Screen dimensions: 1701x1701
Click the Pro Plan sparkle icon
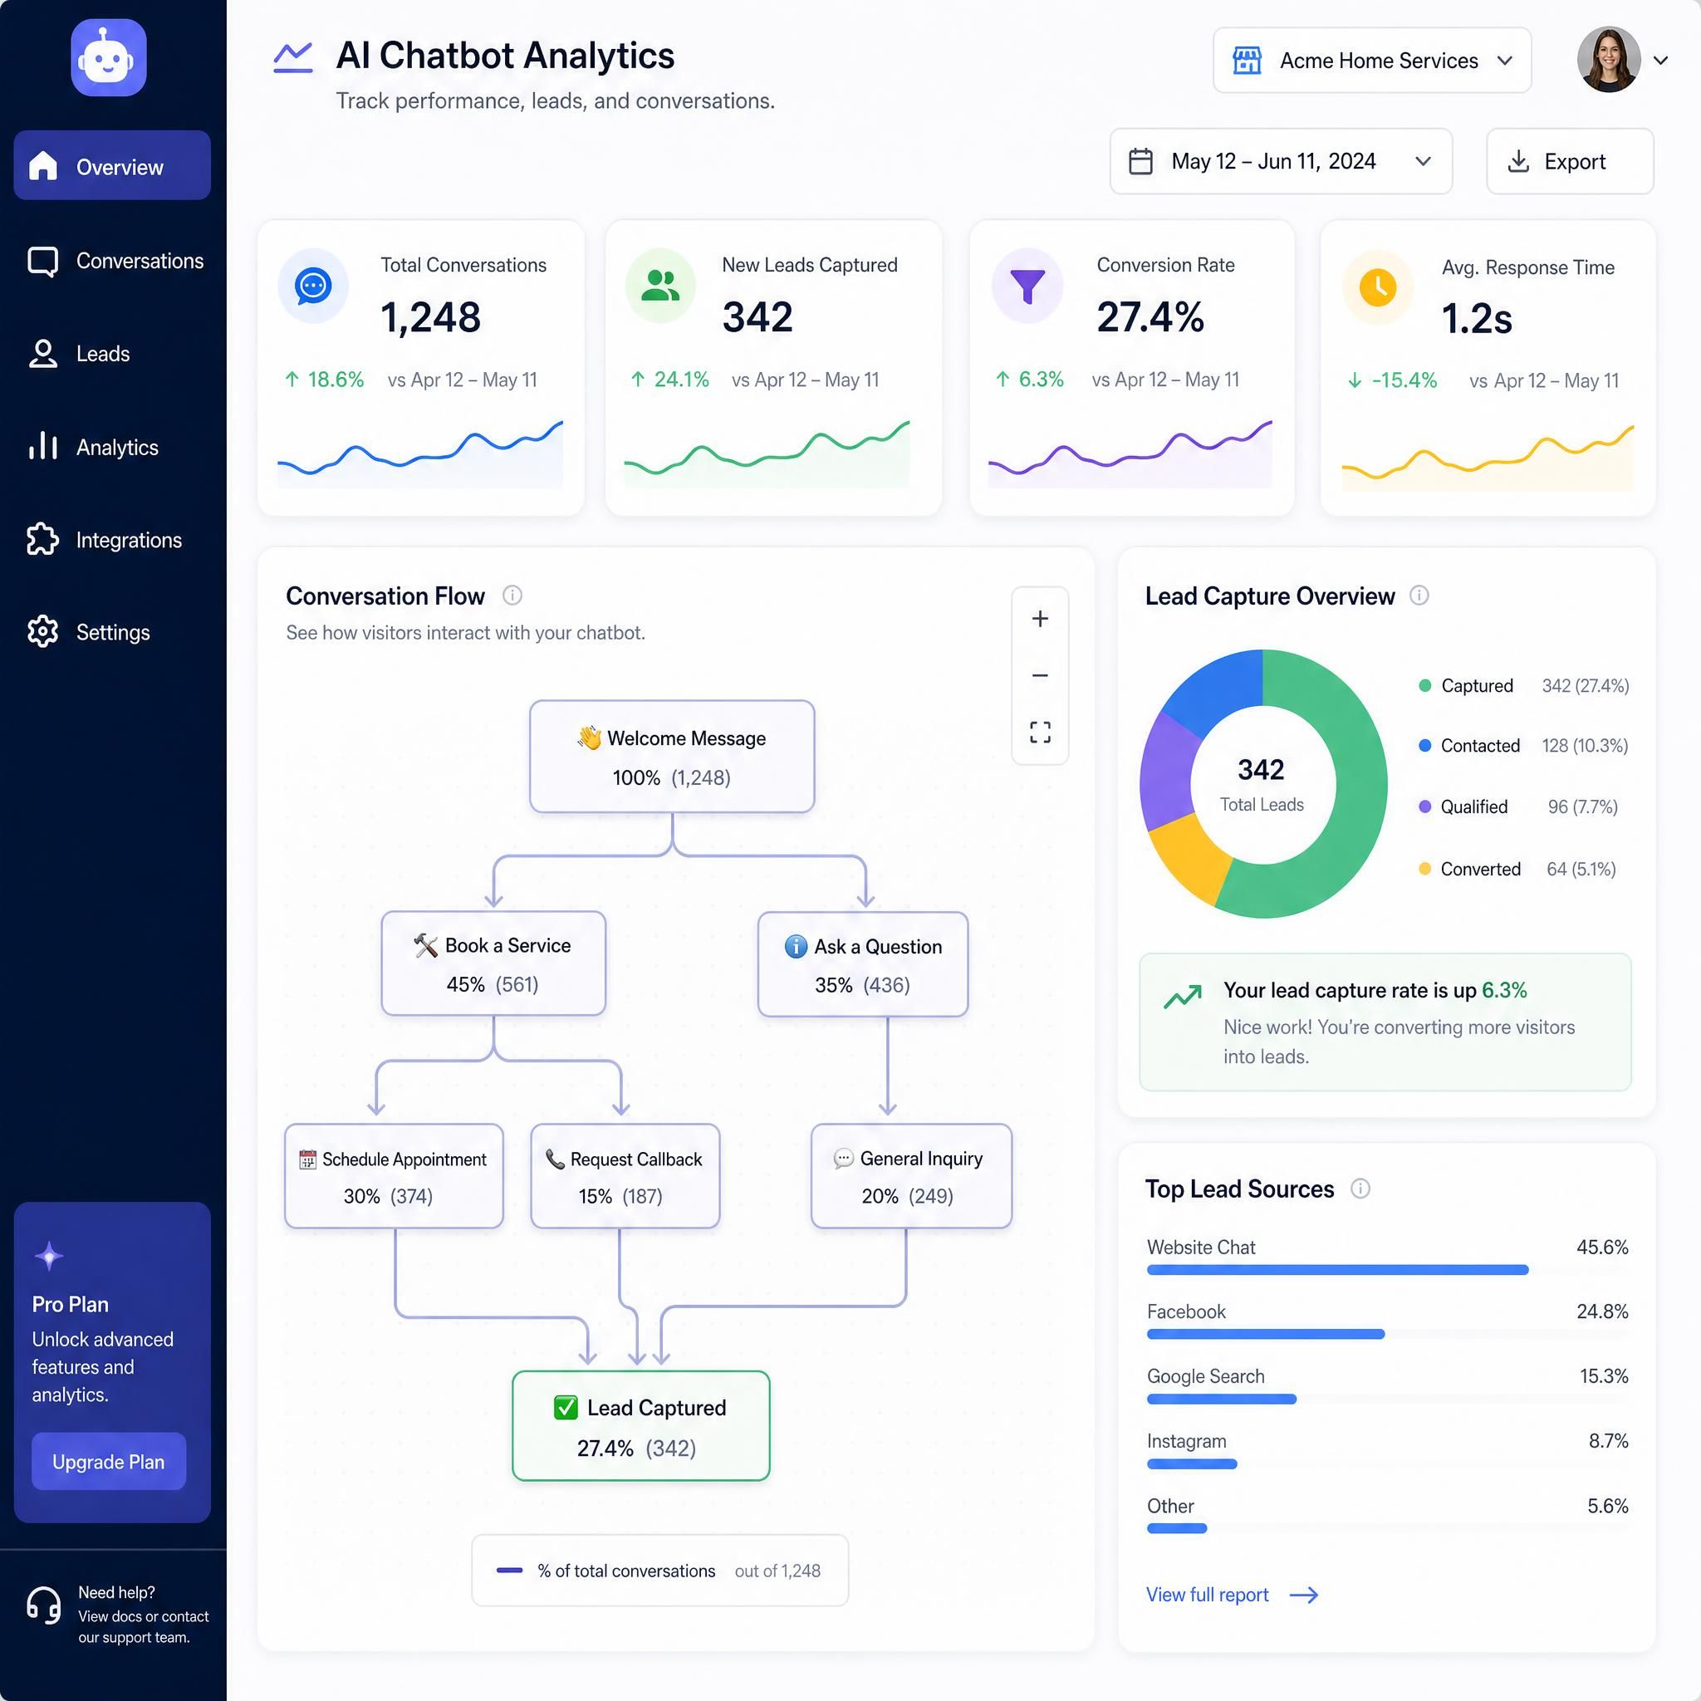(x=49, y=1256)
